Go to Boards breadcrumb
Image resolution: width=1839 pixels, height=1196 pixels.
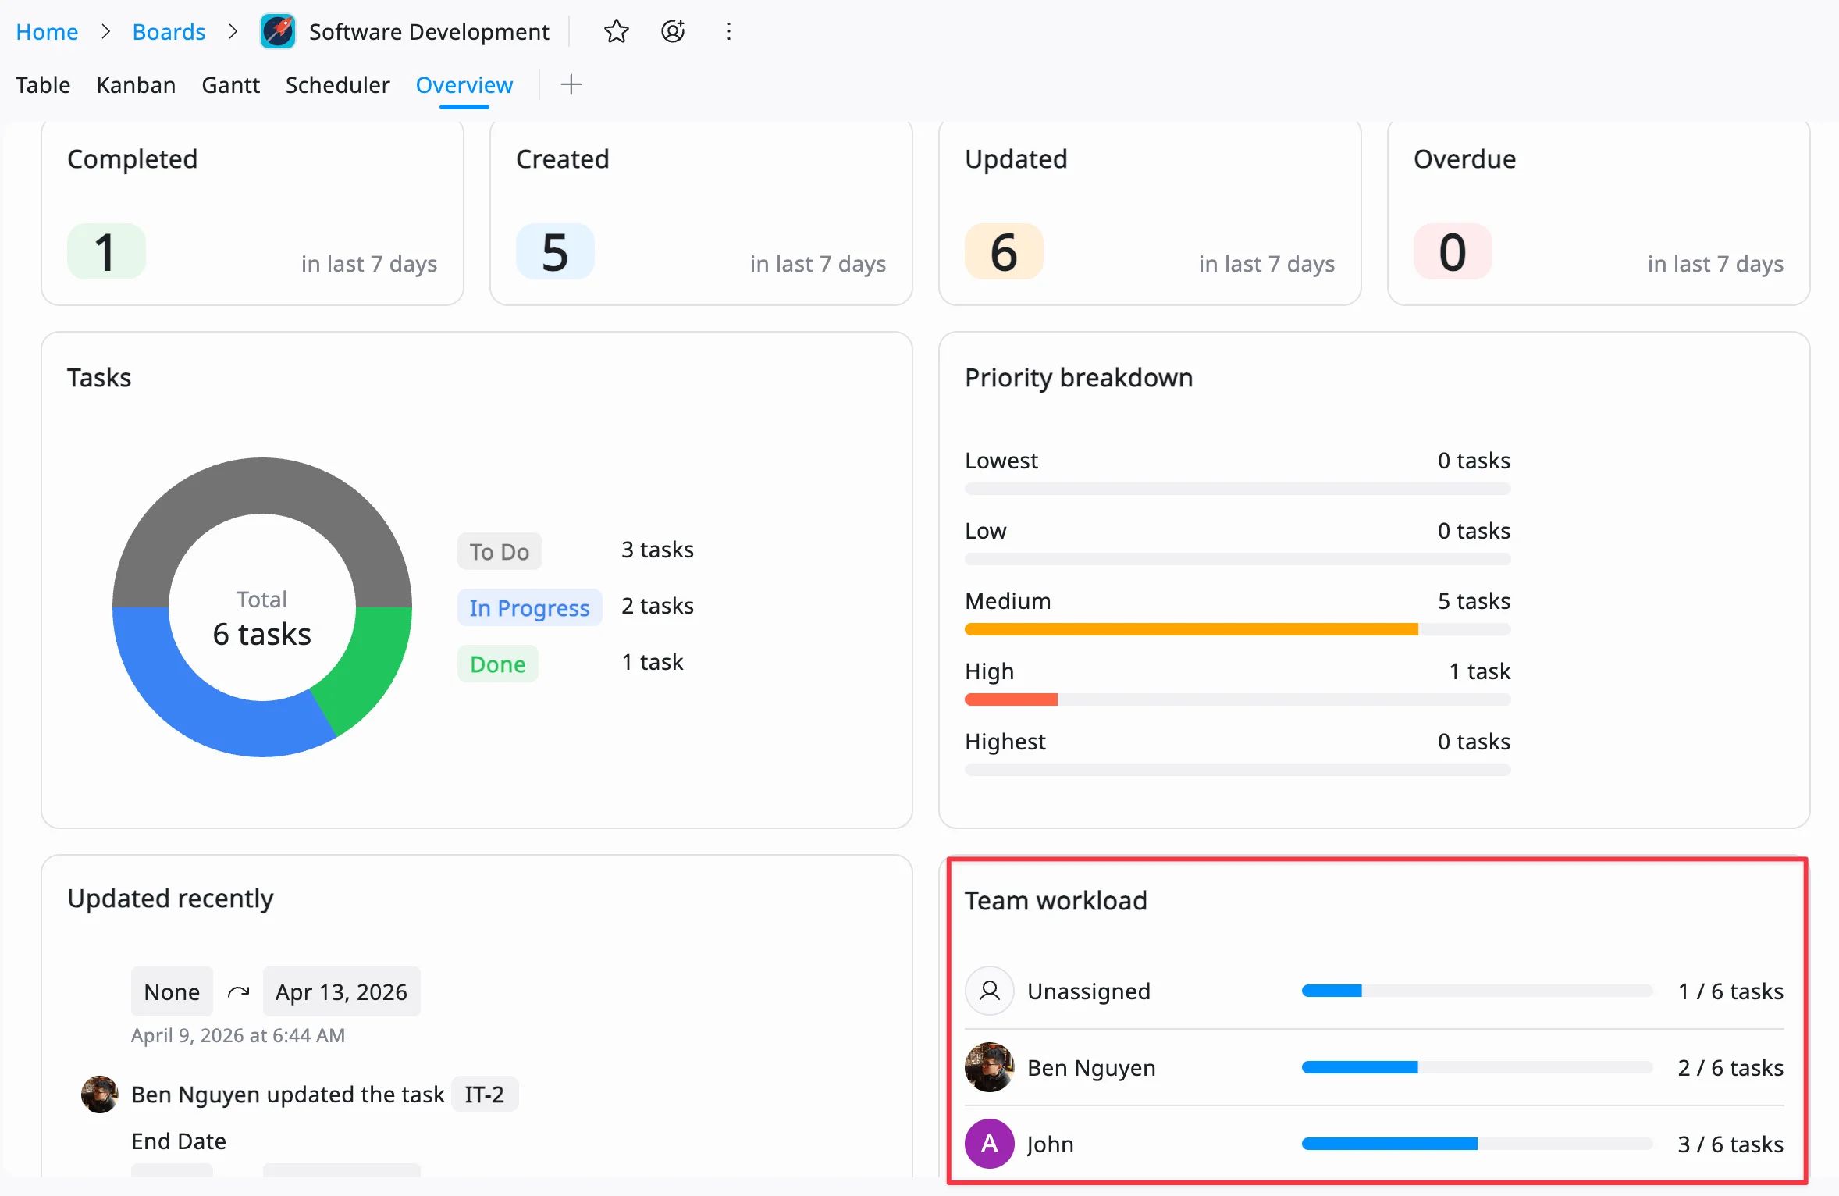coord(169,32)
